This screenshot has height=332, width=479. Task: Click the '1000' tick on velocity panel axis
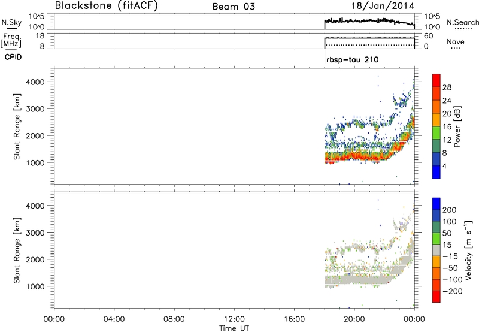(x=35, y=286)
